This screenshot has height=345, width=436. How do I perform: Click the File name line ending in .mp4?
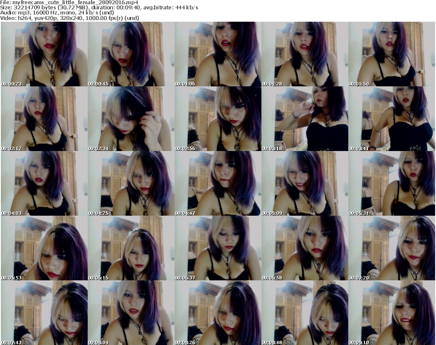point(69,3)
